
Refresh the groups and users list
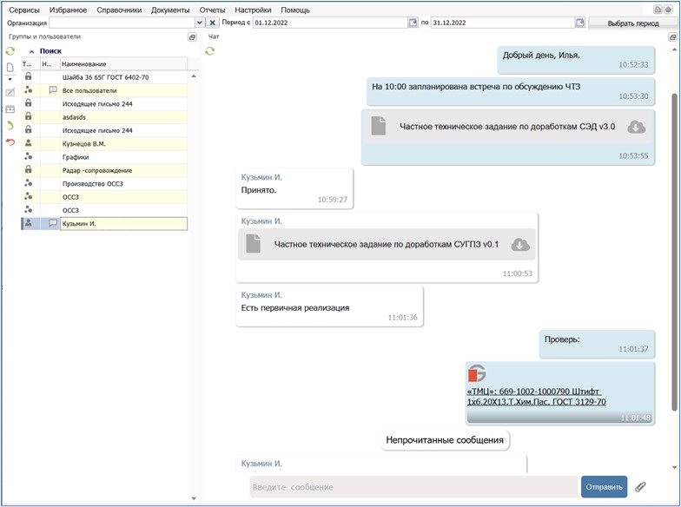tap(10, 51)
